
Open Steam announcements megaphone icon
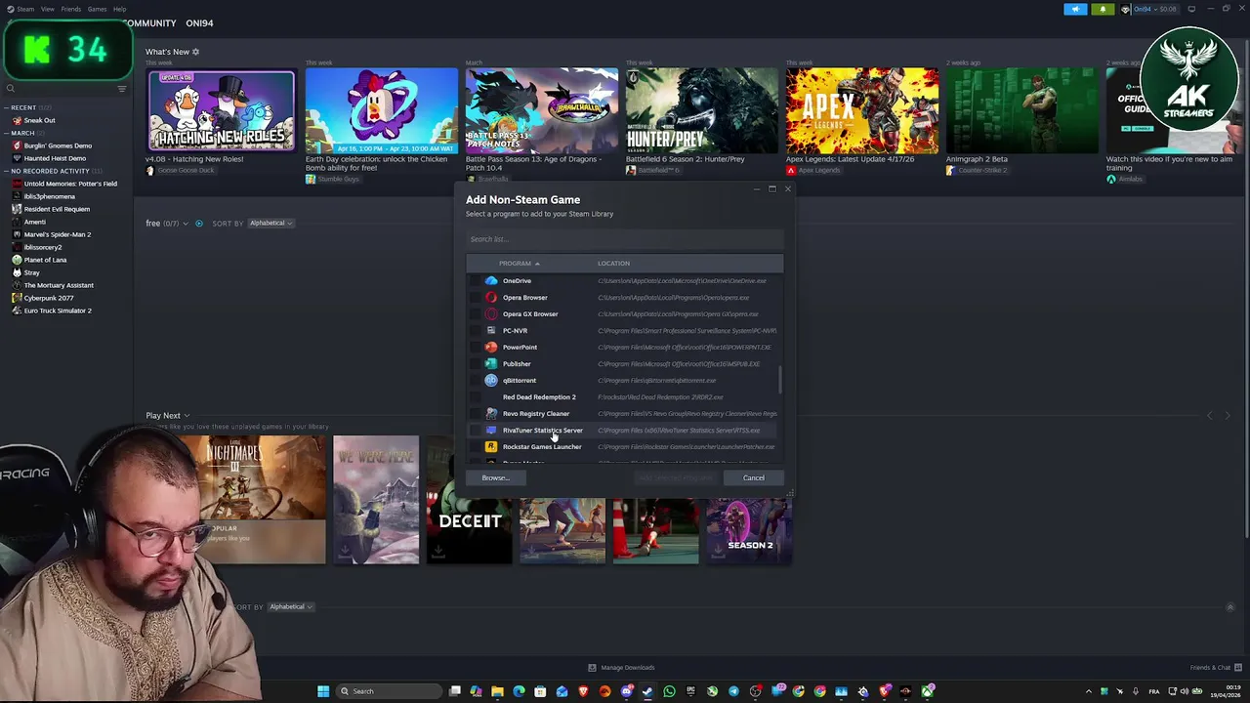tap(1075, 9)
